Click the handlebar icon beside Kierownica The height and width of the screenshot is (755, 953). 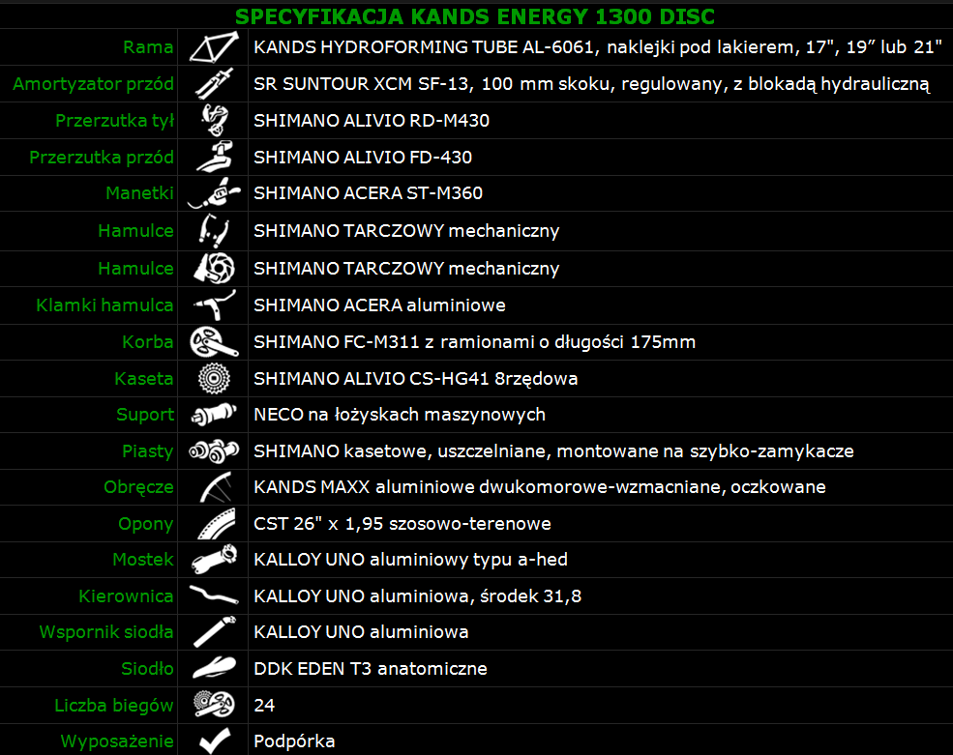pyautogui.click(x=213, y=595)
